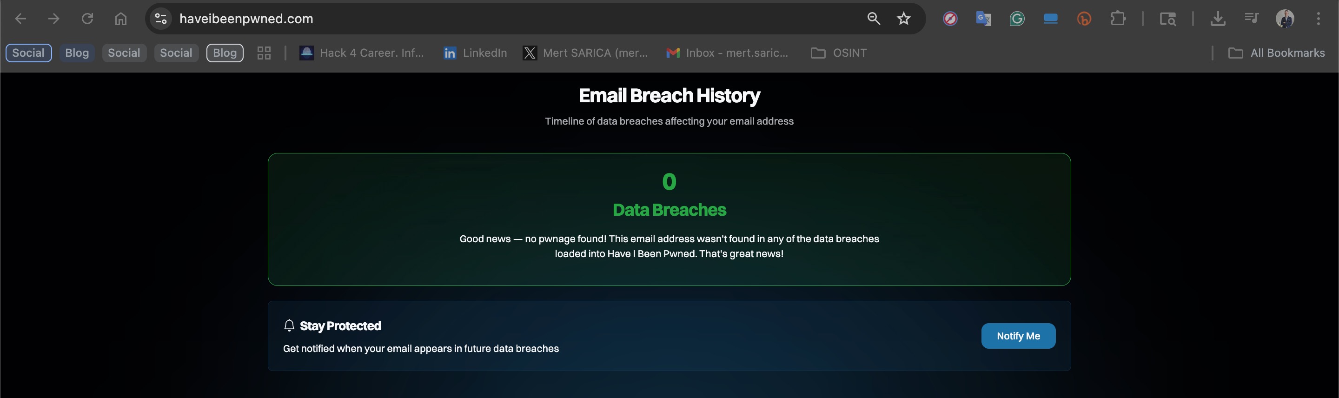Open the zoom magnifier in address bar

coord(874,19)
